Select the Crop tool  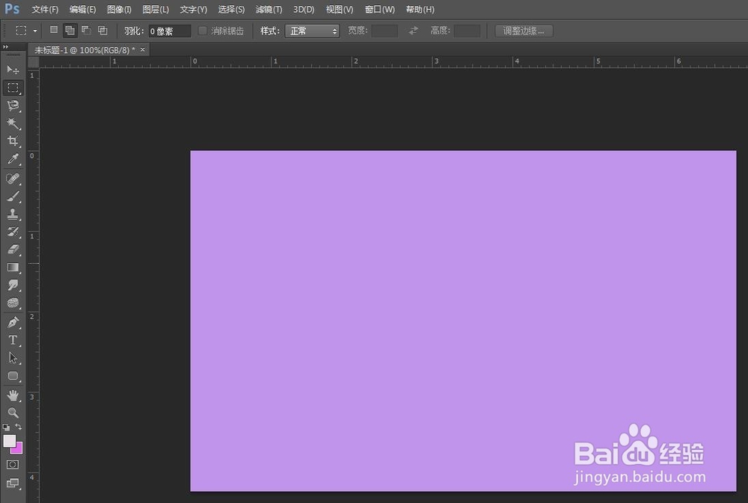click(13, 141)
